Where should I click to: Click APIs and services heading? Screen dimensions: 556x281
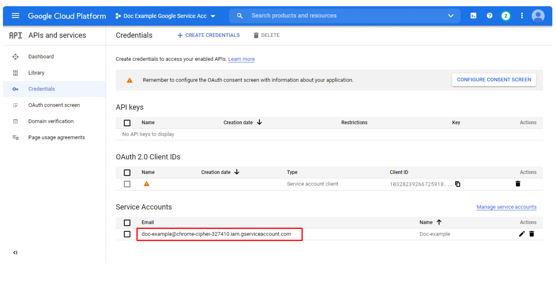pos(57,35)
